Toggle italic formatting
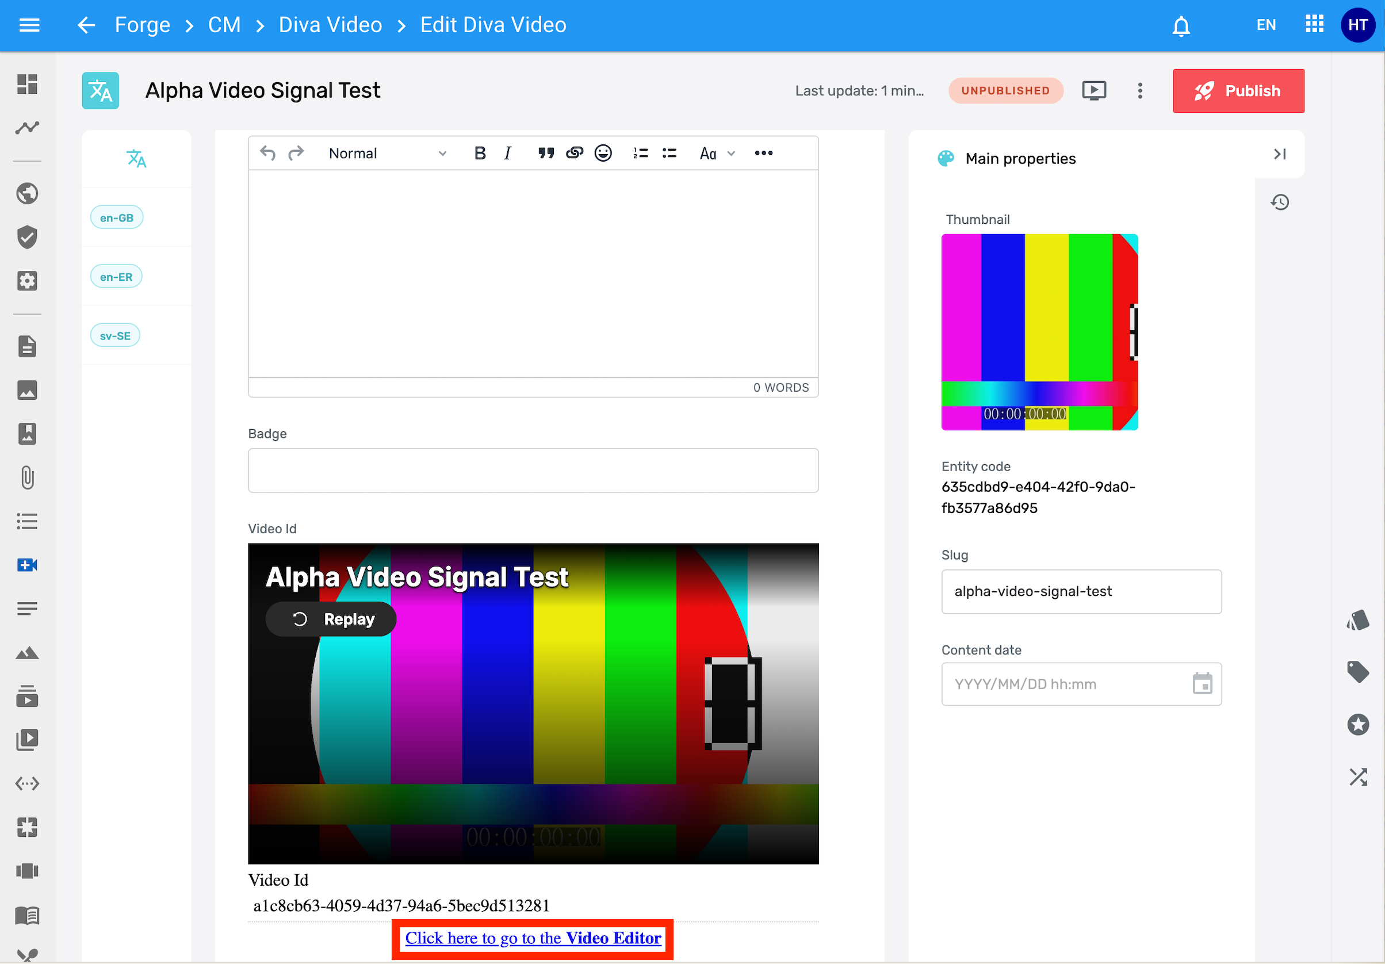Screen dimensions: 1385x964 click(x=507, y=153)
